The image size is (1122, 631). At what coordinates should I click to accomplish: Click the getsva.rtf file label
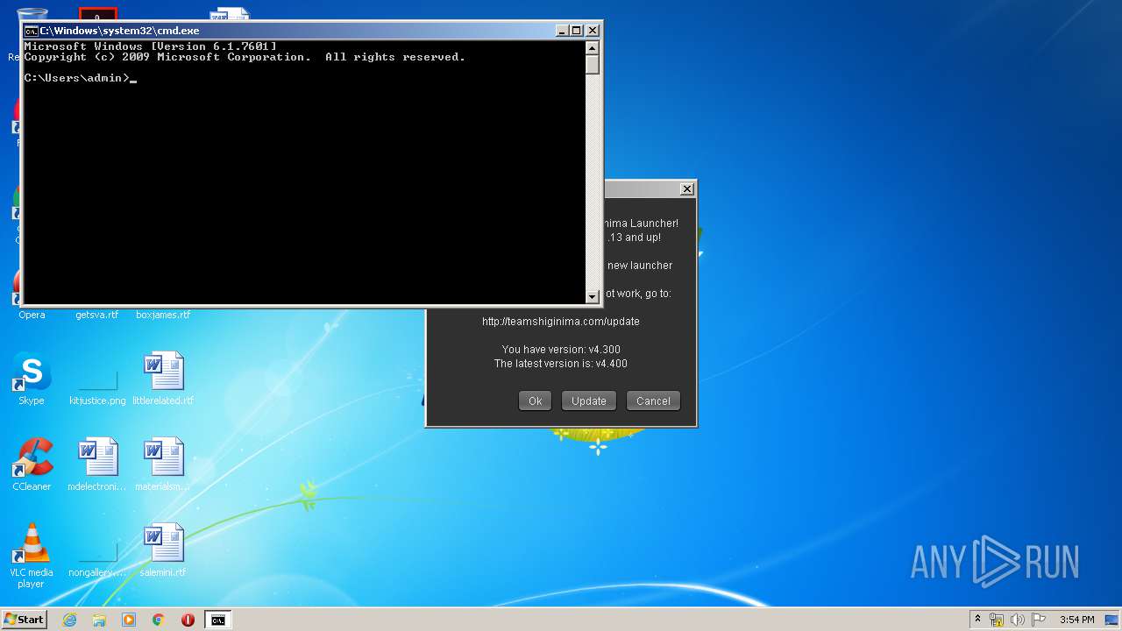pyautogui.click(x=97, y=315)
